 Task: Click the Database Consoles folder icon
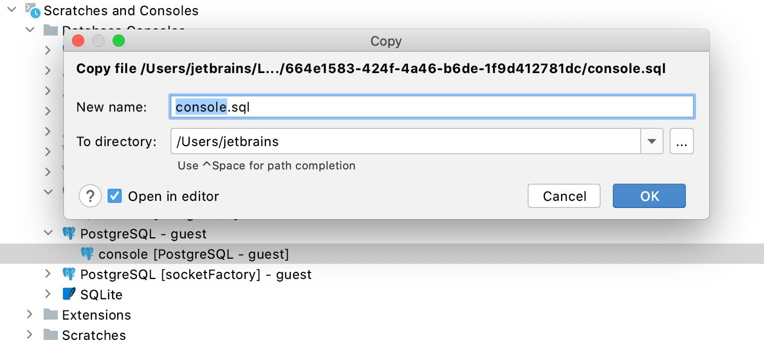pyautogui.click(x=51, y=29)
